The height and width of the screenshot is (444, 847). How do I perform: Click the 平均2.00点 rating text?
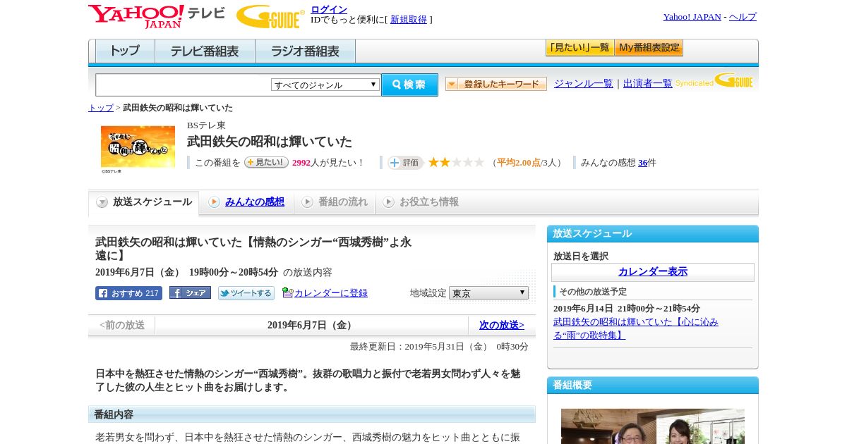(518, 163)
